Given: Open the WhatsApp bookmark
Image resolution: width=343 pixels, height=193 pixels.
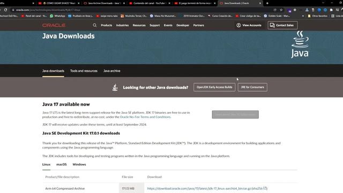Looking at the screenshot, I should [x=57, y=16].
